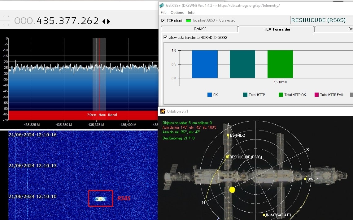Screen dimensions: 353x220
Task: Select the UWE-4 satellite marker
Action: (x=305, y=179)
